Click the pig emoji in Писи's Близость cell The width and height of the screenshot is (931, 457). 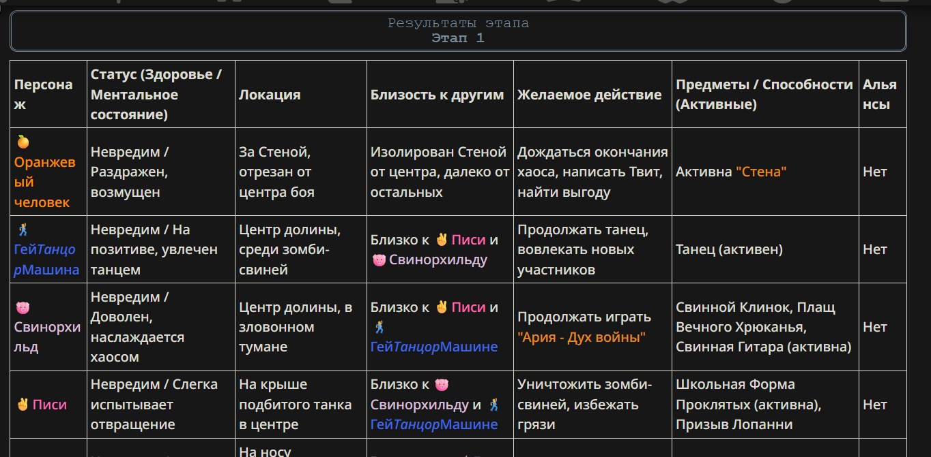(441, 385)
